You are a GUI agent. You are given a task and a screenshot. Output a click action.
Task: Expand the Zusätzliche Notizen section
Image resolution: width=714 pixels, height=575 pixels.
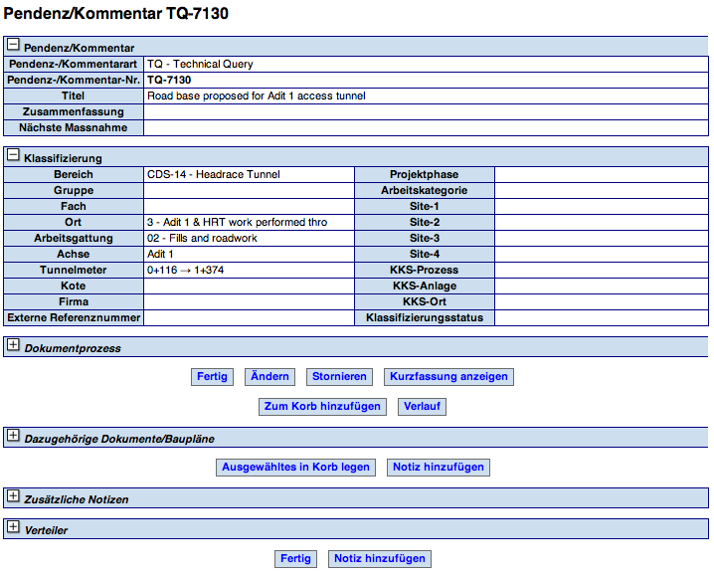click(x=13, y=496)
